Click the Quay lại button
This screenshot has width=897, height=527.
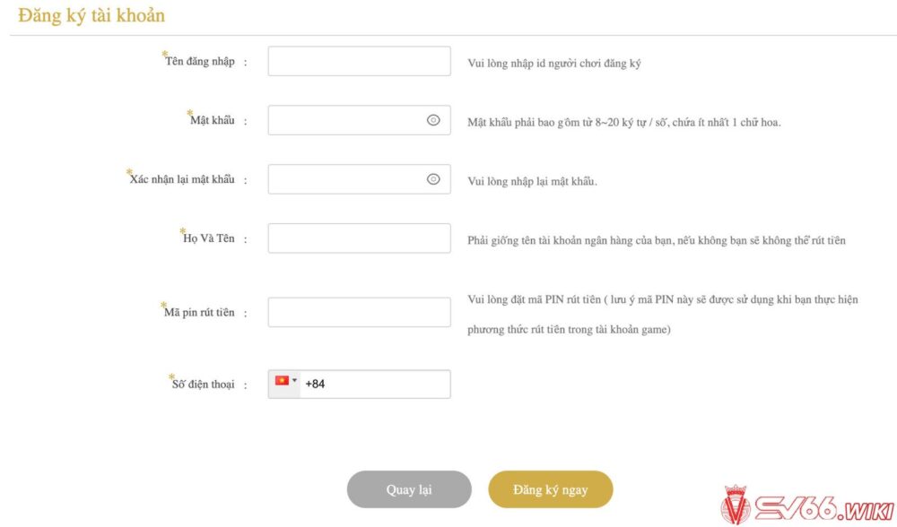(x=409, y=489)
